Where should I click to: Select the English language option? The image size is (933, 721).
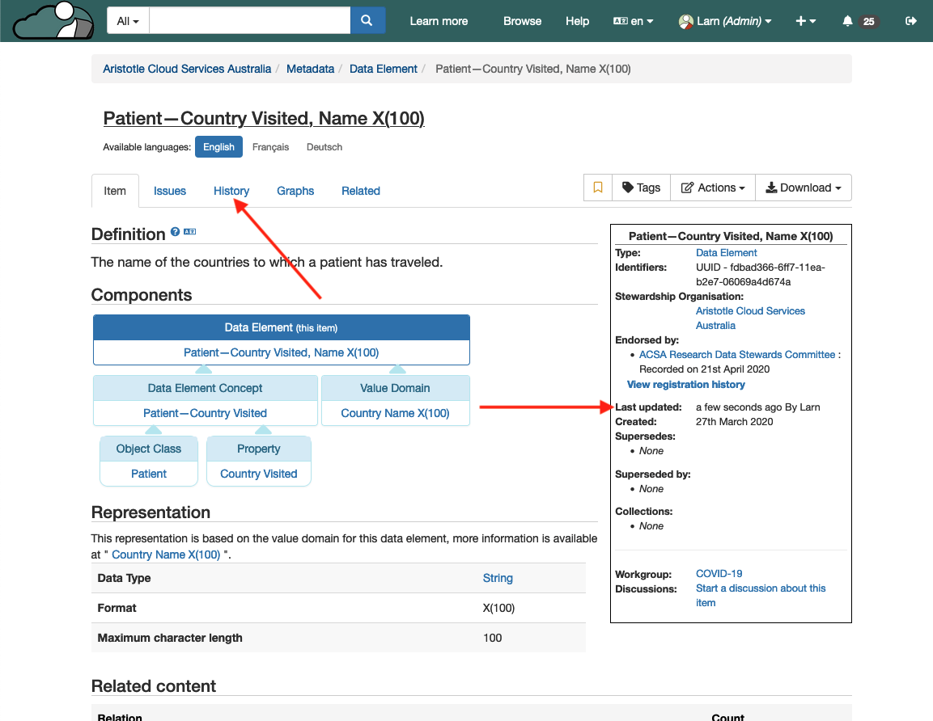tap(218, 147)
